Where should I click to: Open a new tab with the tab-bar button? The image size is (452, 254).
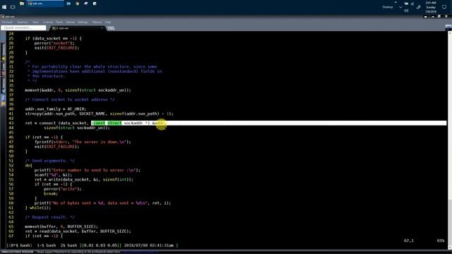111,28
